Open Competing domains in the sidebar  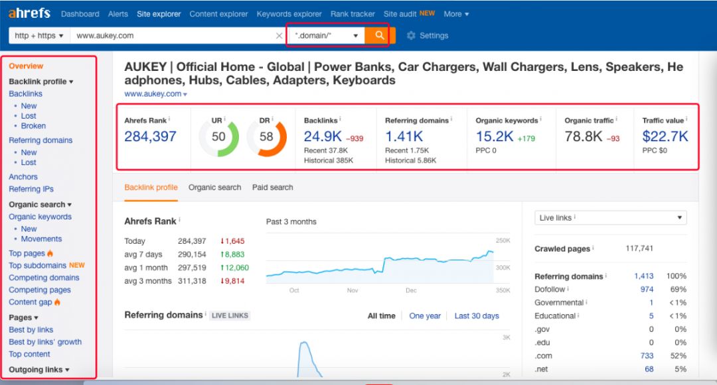[44, 278]
